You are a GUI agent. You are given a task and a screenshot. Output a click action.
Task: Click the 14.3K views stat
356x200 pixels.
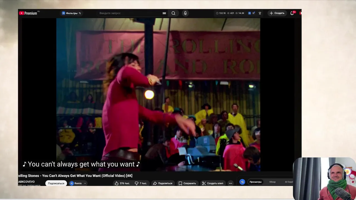click(x=240, y=13)
